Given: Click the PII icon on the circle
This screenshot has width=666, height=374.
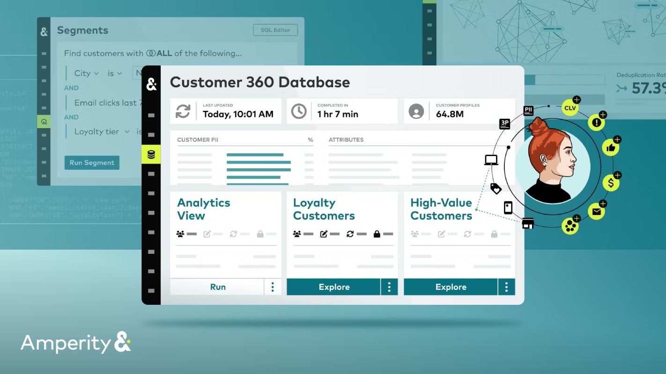Looking at the screenshot, I should tap(528, 111).
